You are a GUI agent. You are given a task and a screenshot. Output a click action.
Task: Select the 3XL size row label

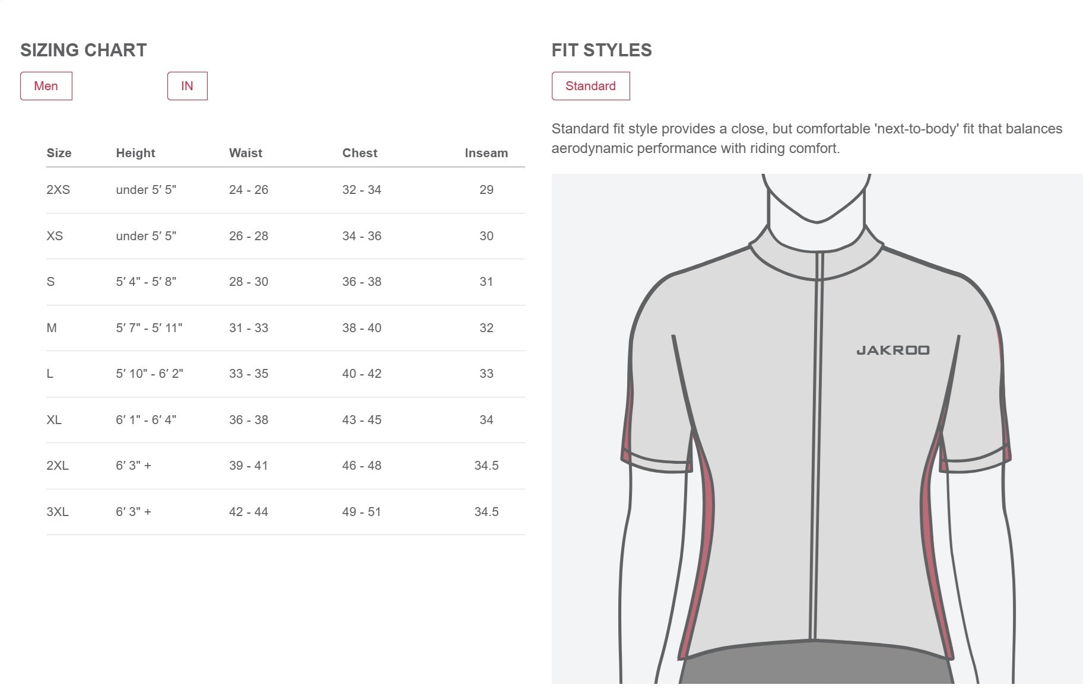coord(58,512)
